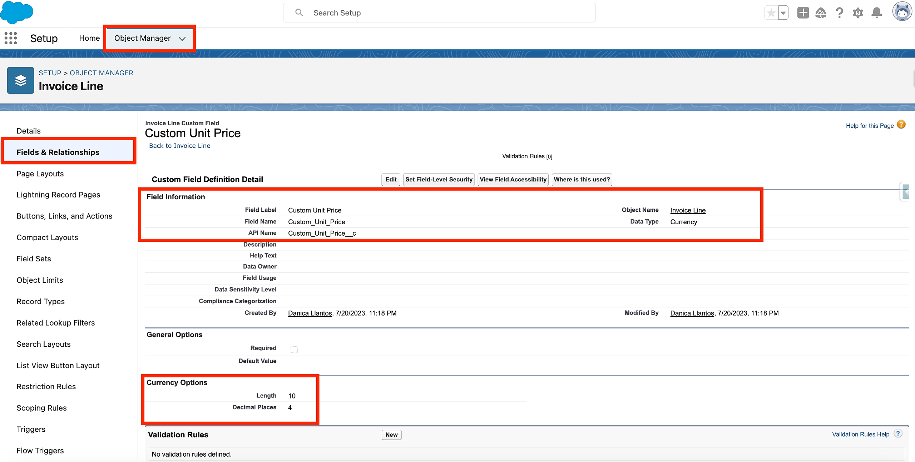The width and height of the screenshot is (915, 462).
Task: Click the Salesforce cloud logo
Action: [x=17, y=12]
